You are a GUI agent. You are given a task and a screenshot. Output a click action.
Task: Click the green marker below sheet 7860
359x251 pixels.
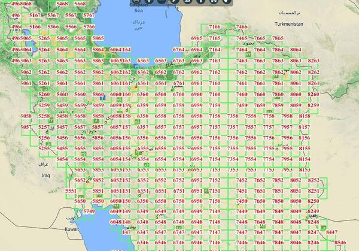277,99
